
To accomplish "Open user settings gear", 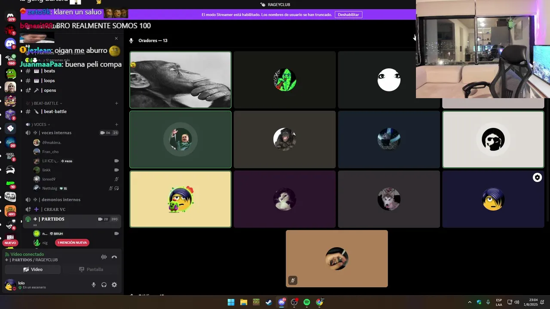I will pos(114,285).
